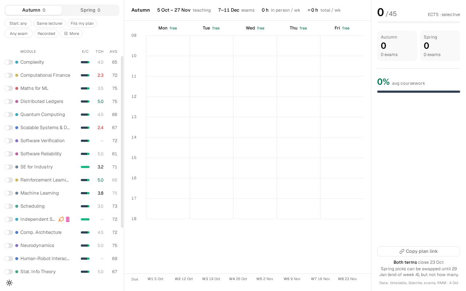The height and width of the screenshot is (291, 466).
Task: Click the Reinforcement Learning colour dot
Action: (17, 180)
